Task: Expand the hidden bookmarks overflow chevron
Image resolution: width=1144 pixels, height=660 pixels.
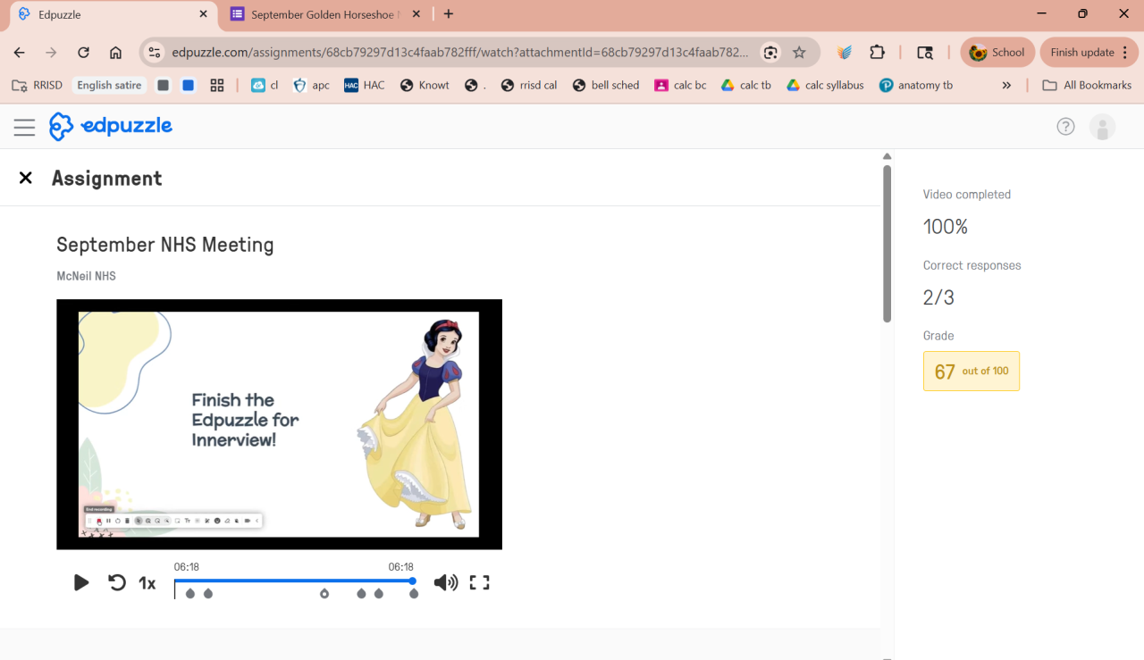Action: [1006, 85]
